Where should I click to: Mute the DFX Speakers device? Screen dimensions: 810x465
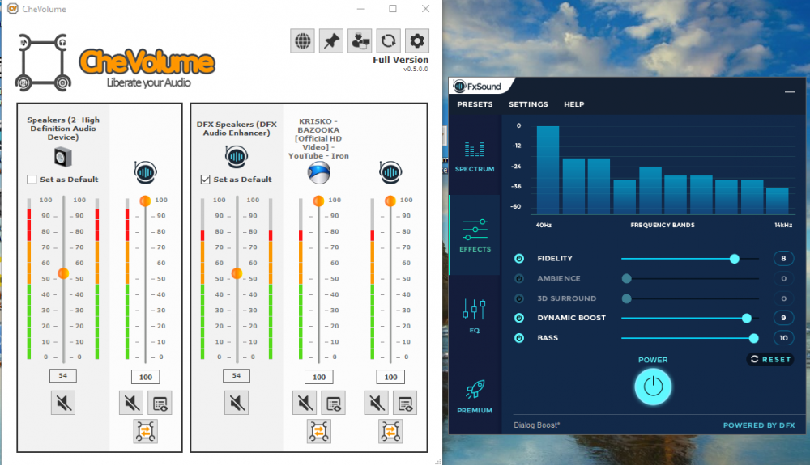[237, 403]
